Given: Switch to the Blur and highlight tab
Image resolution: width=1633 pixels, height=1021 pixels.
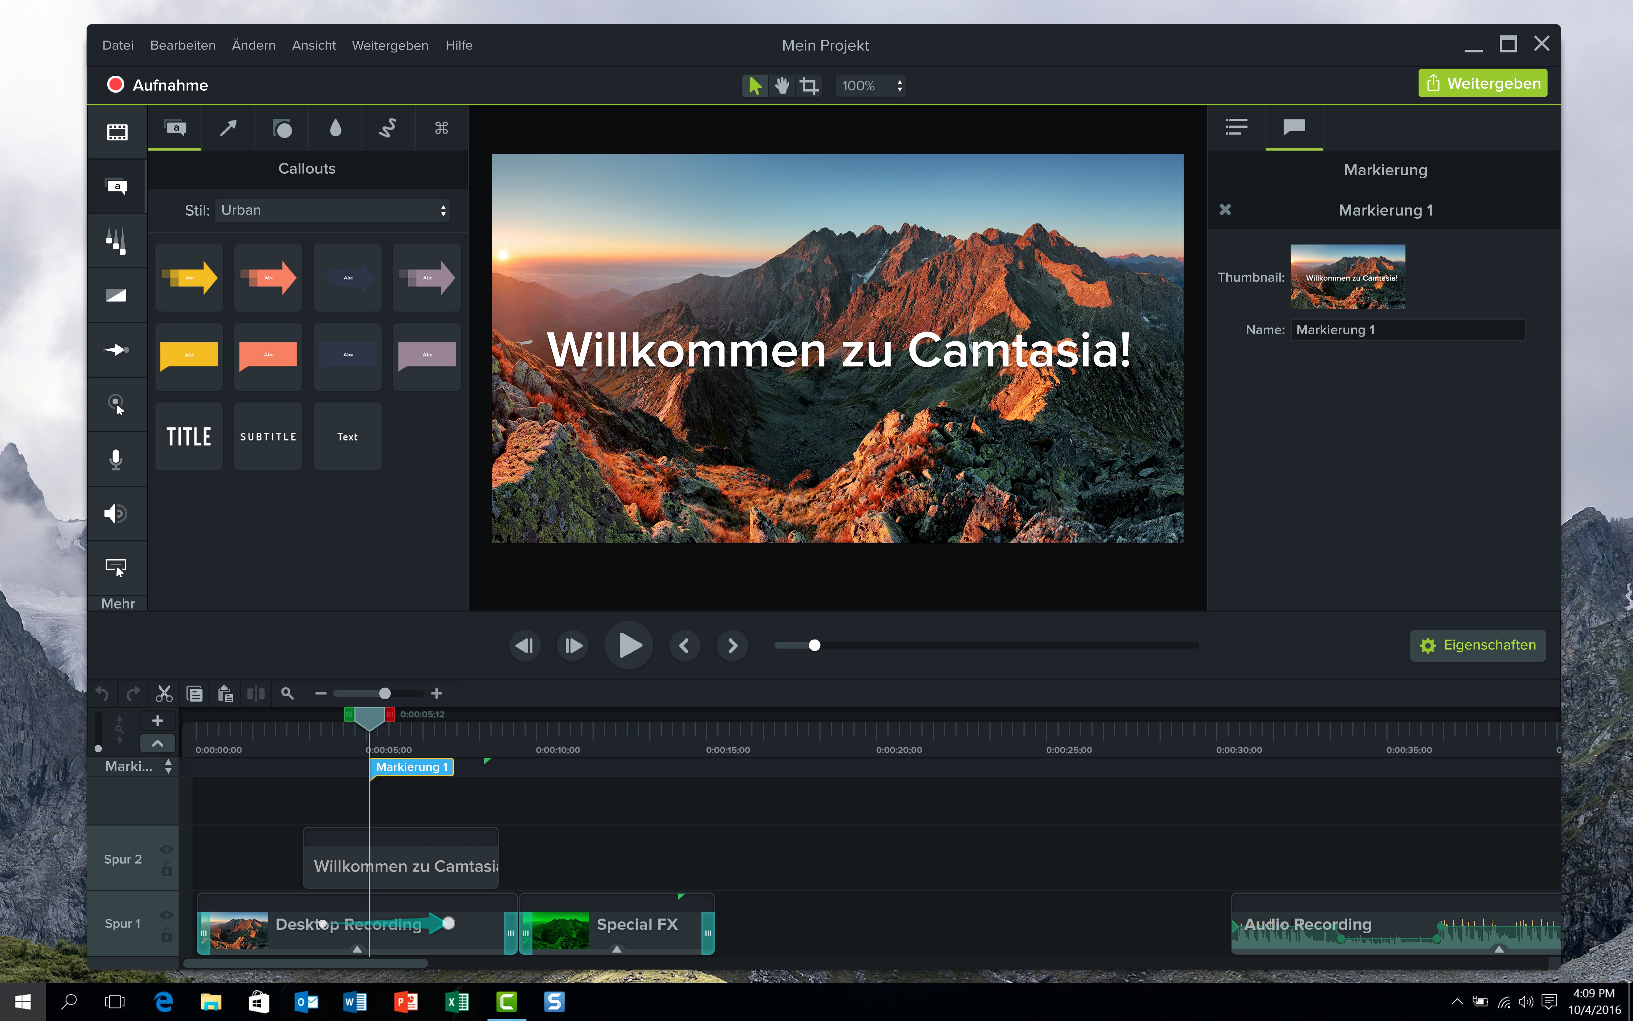Looking at the screenshot, I should [x=335, y=128].
